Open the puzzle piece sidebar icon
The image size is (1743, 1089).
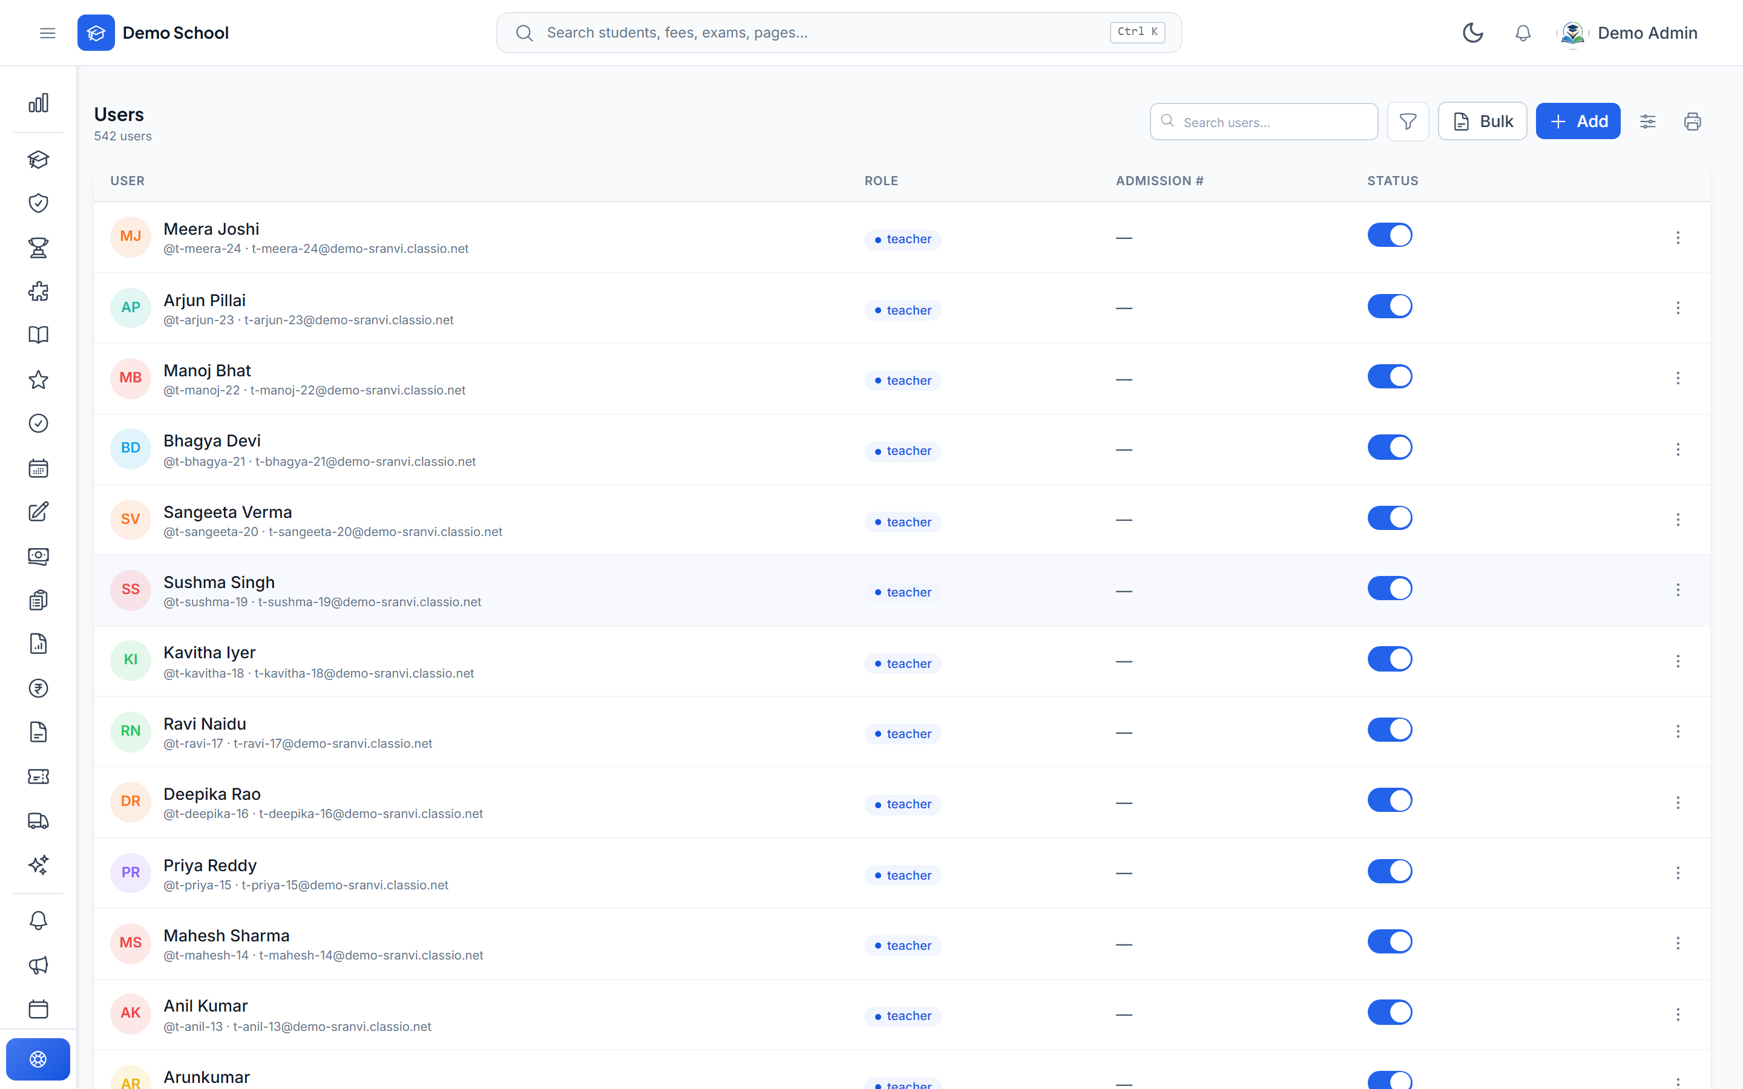(x=38, y=292)
